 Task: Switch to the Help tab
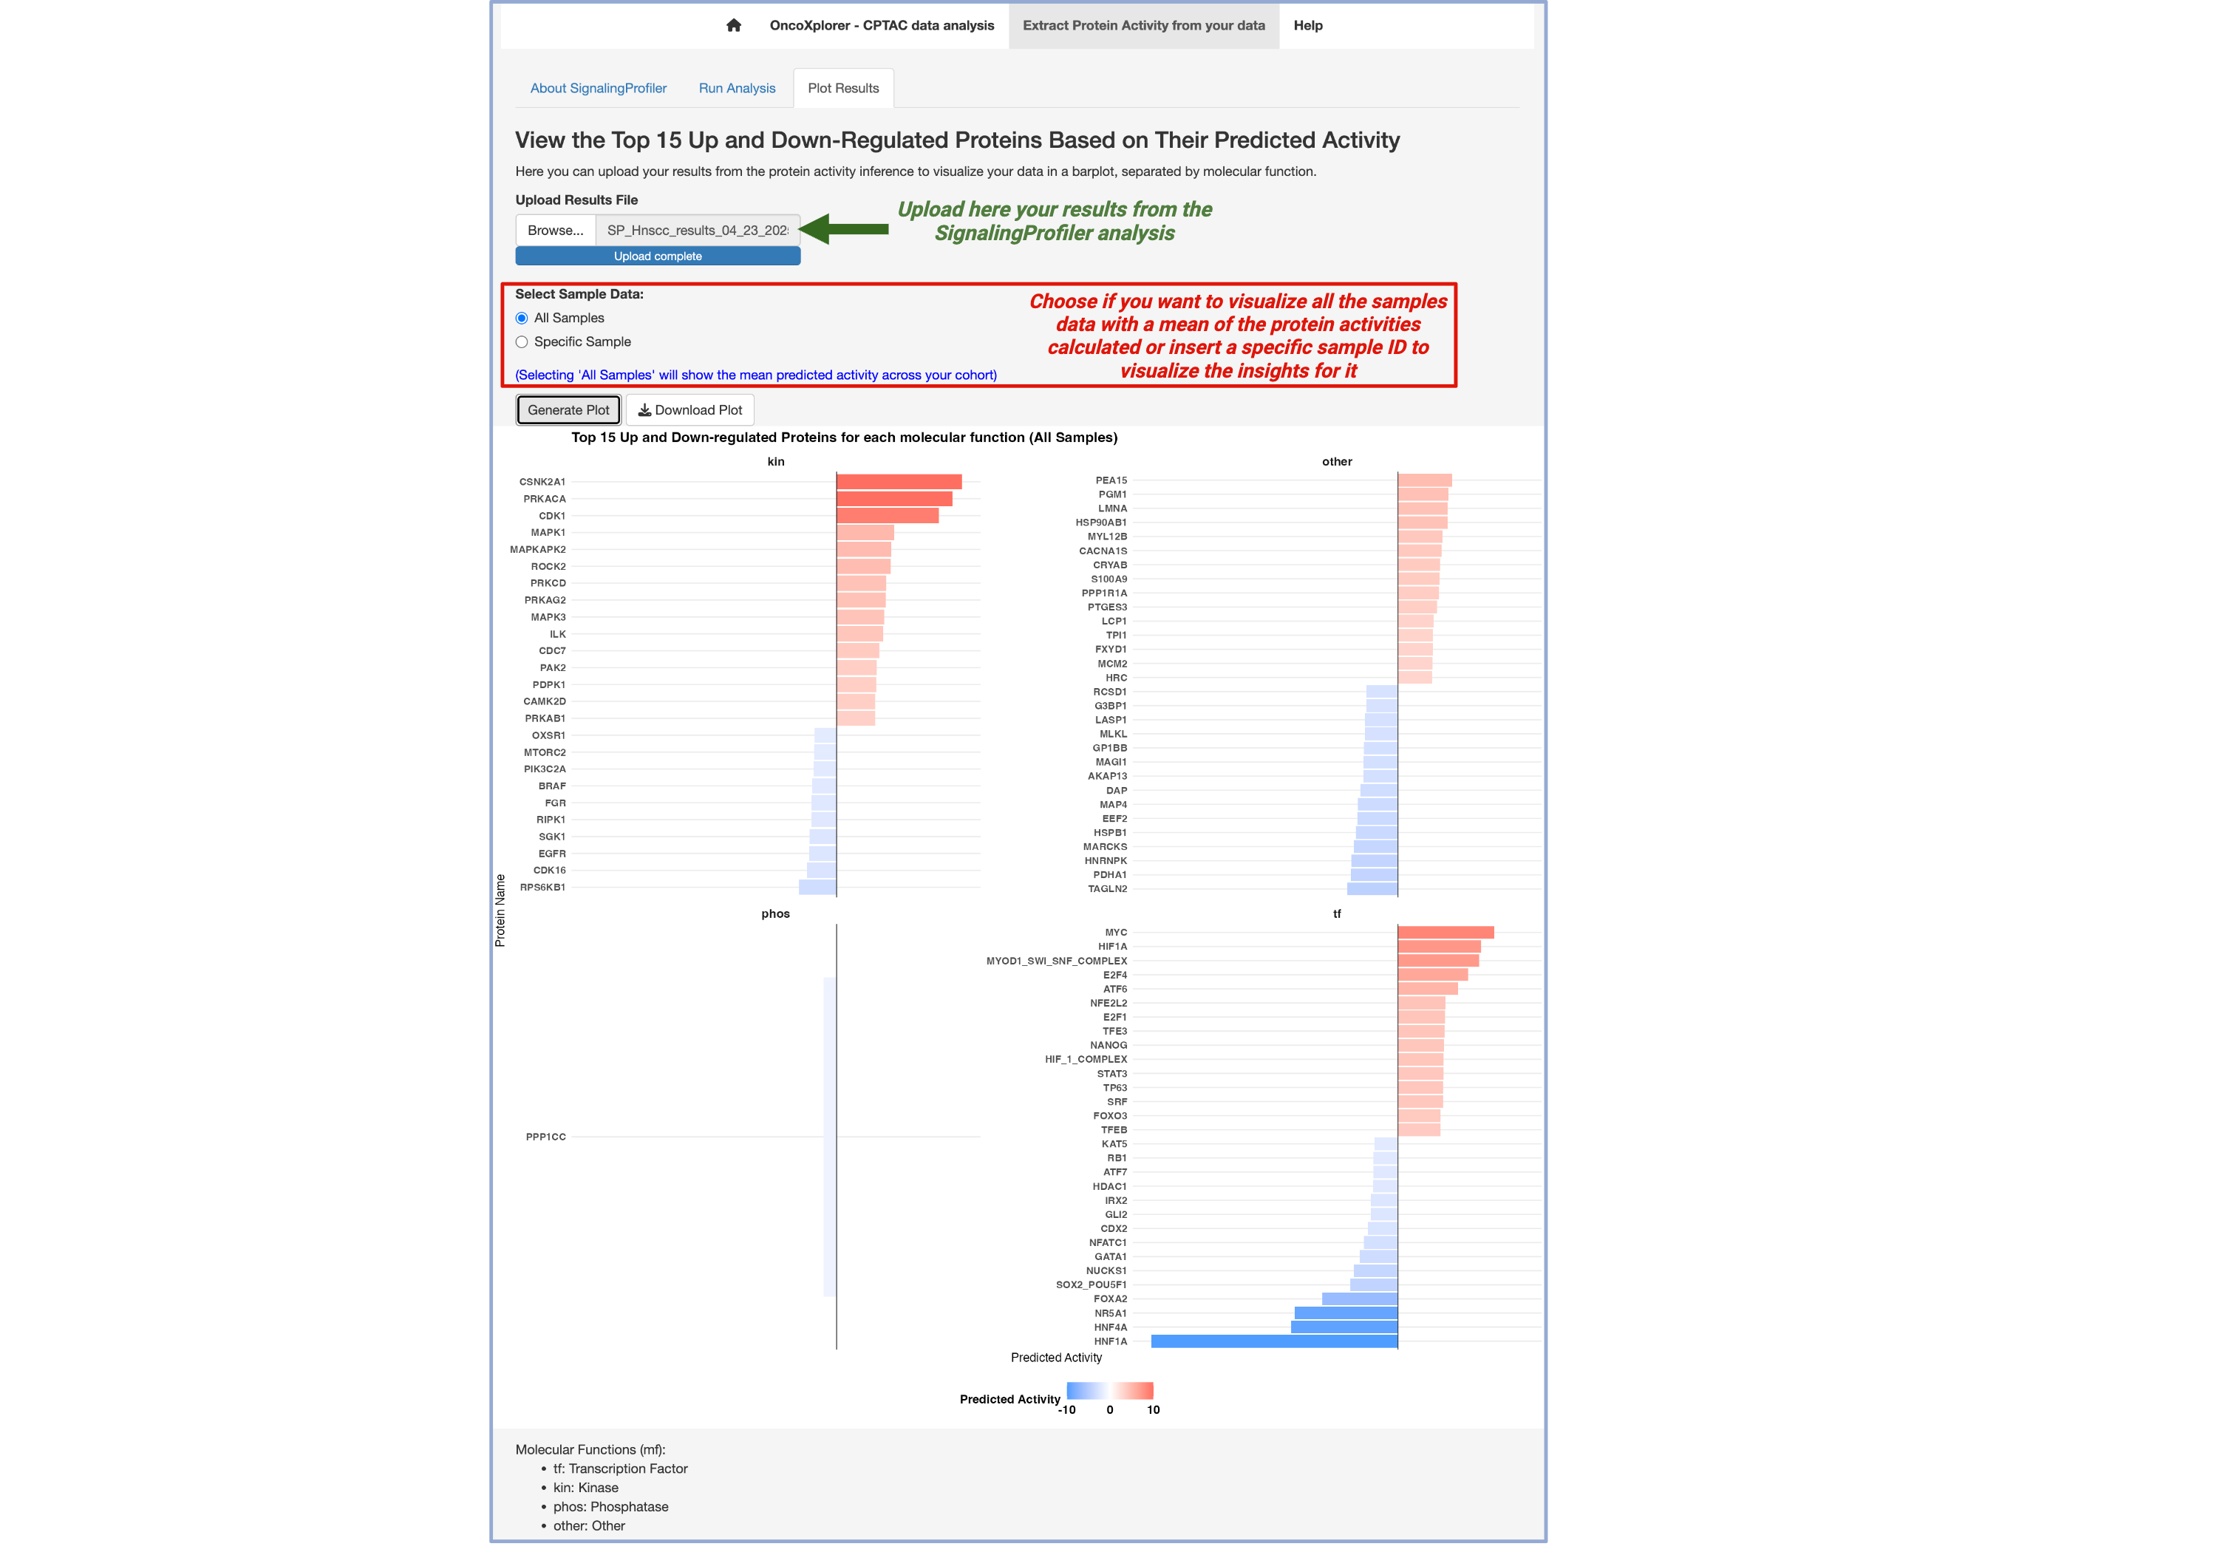click(1308, 26)
